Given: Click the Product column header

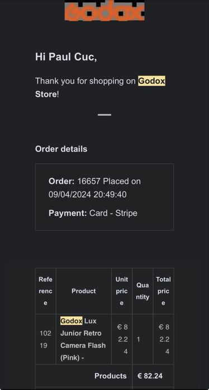Looking at the screenshot, I should pyautogui.click(x=84, y=291).
